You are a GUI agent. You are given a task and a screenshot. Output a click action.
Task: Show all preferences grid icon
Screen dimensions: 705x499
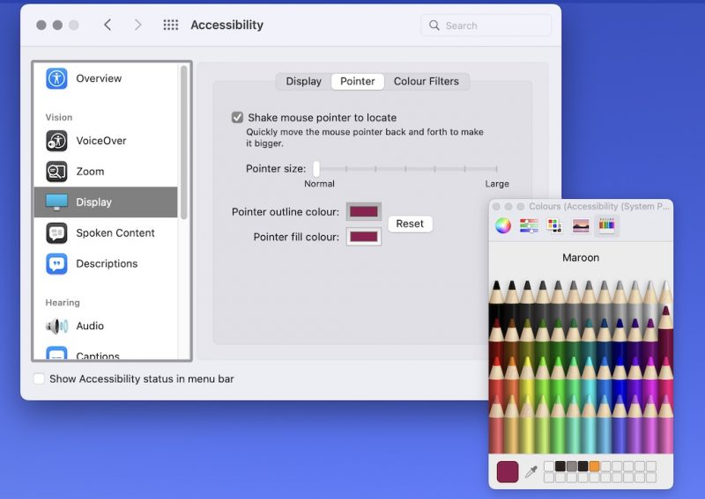pos(170,25)
